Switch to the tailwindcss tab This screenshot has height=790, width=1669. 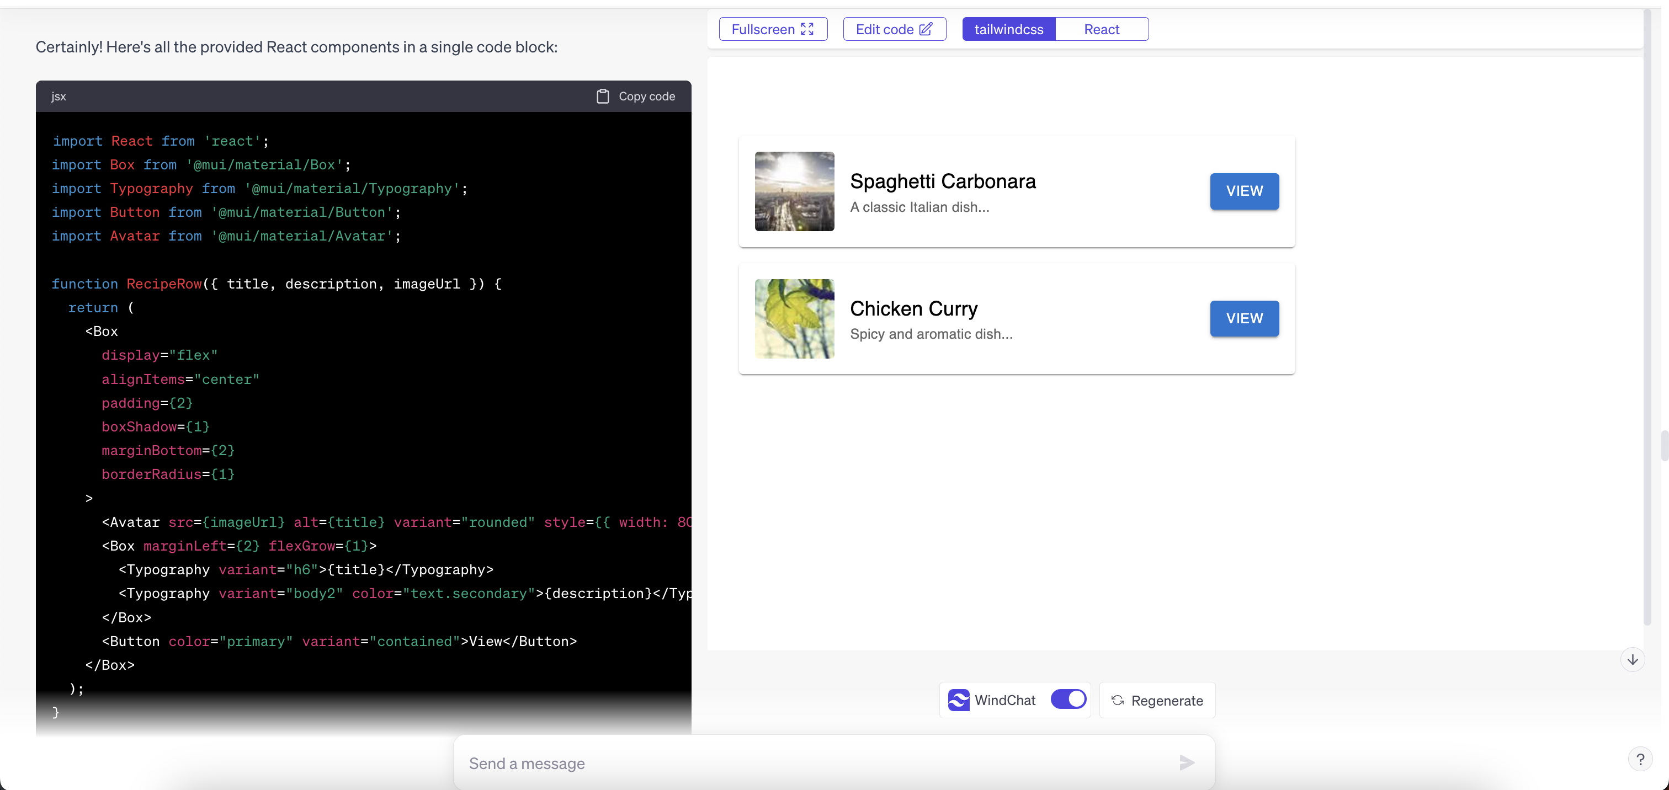pyautogui.click(x=1009, y=29)
